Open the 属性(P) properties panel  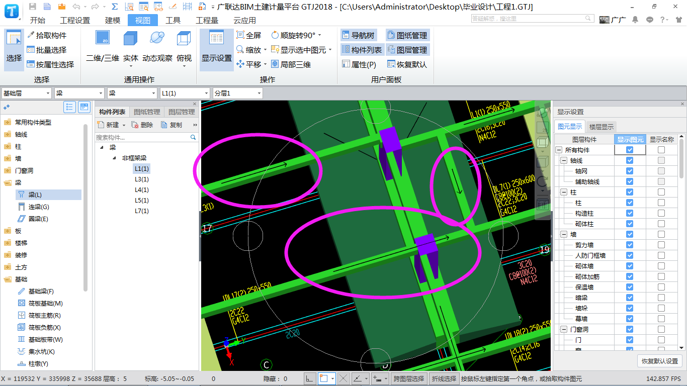(359, 64)
